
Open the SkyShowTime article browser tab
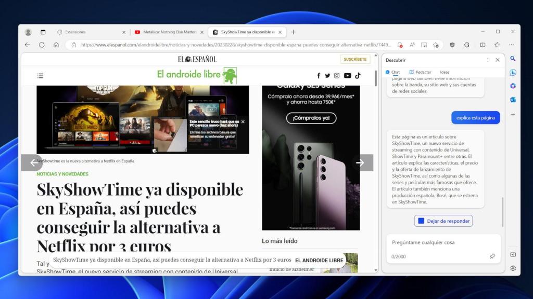pyautogui.click(x=245, y=32)
